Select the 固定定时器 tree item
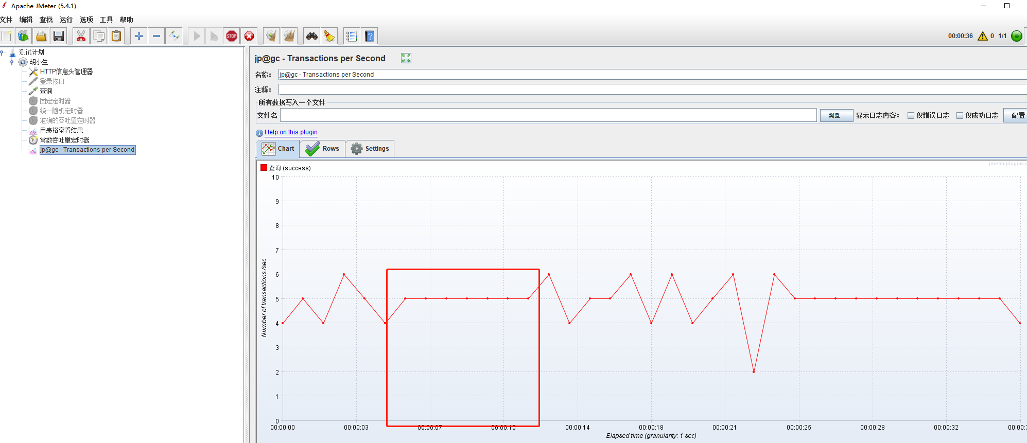Screen dimensions: 1027x443 pos(55,101)
